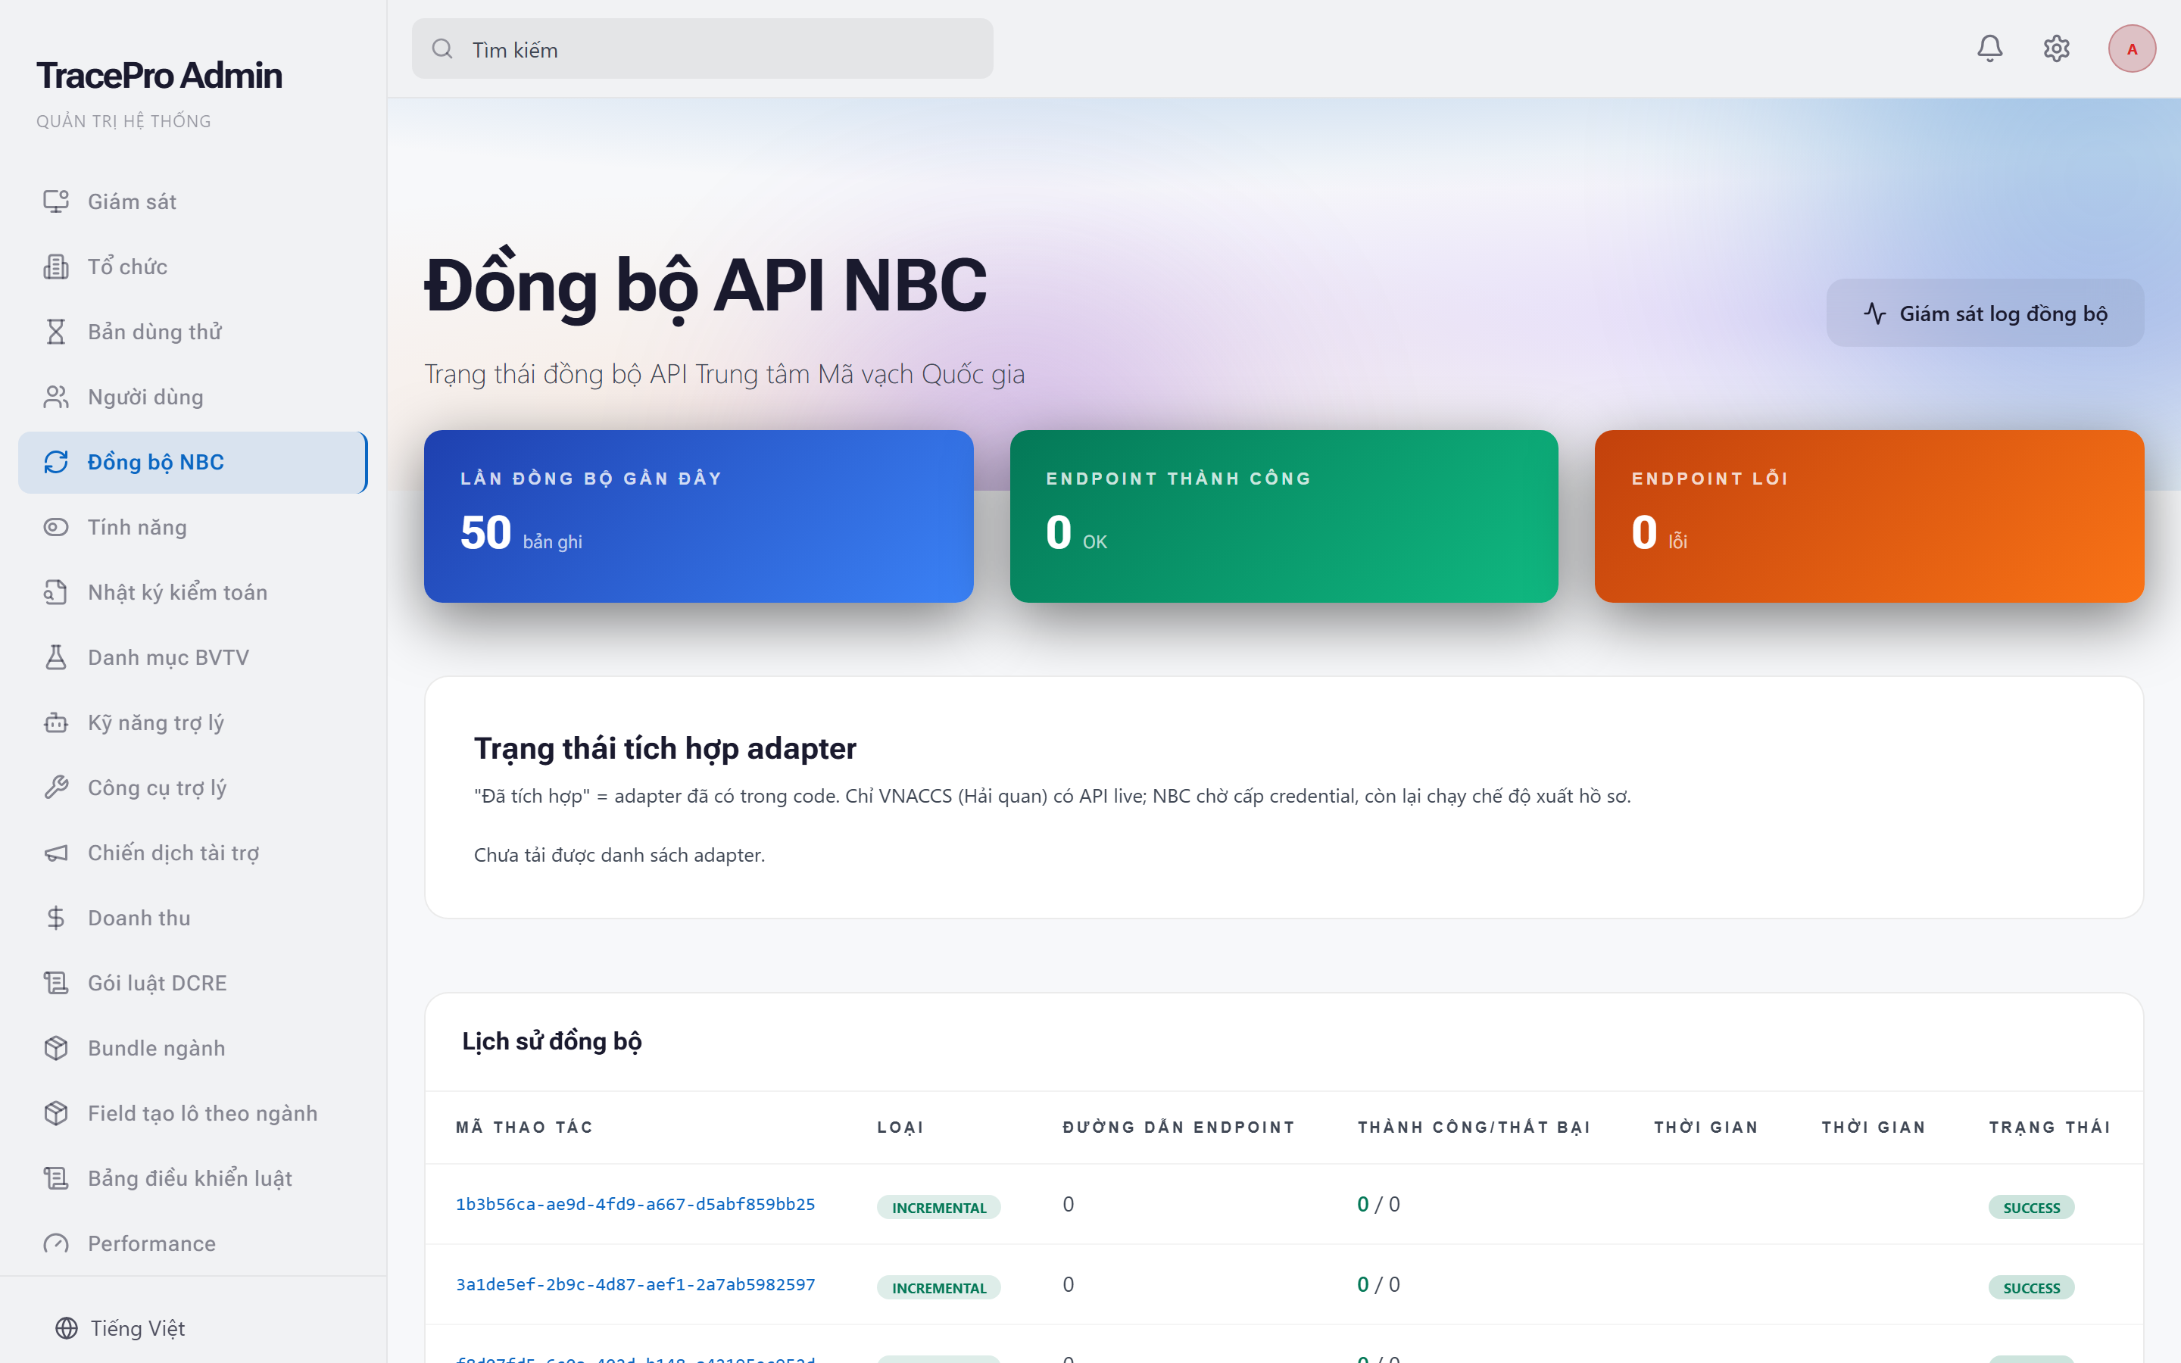Screen dimensions: 2181x1363
Task: Click the Trạng thái column header
Action: [2049, 1127]
